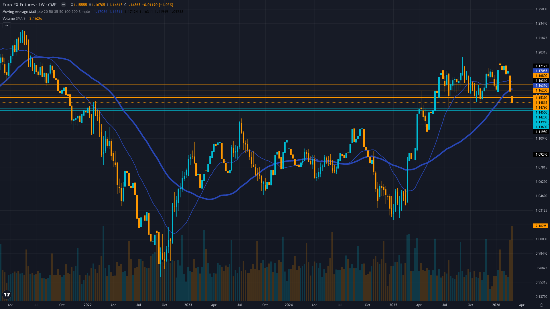Click the teal 1.14560 price label

[x=541, y=112]
